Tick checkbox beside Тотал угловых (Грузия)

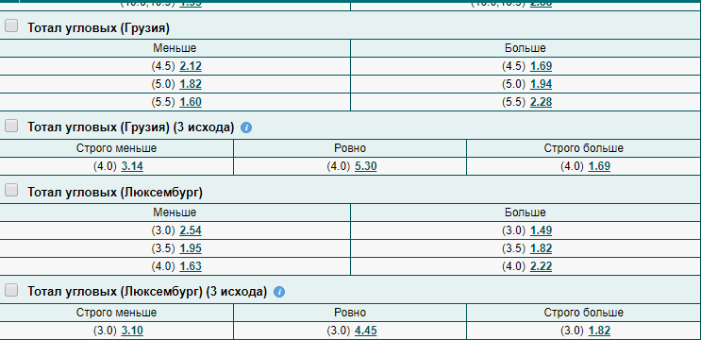pyautogui.click(x=11, y=25)
